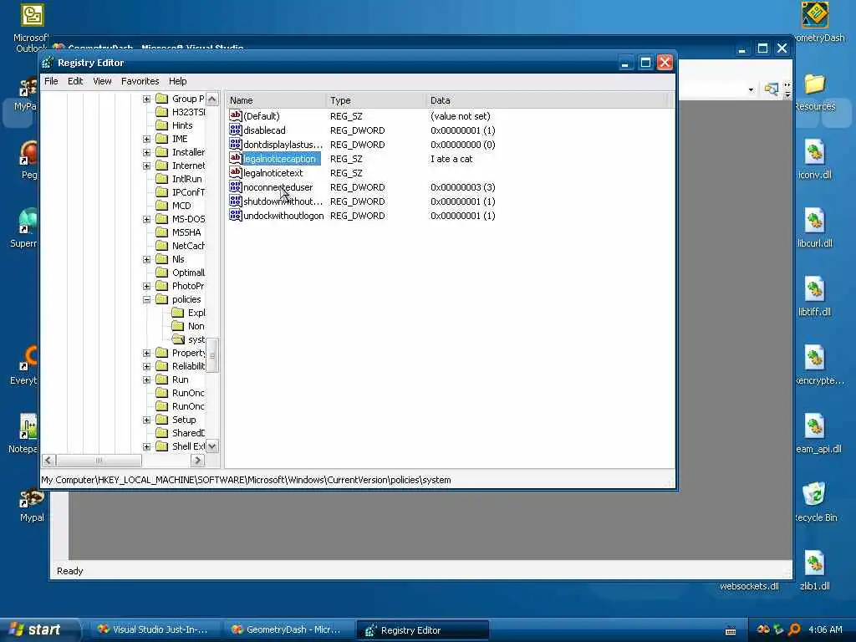Switch to GeometryDash Visual Studio taskbar button
This screenshot has width=856, height=642.
point(288,630)
